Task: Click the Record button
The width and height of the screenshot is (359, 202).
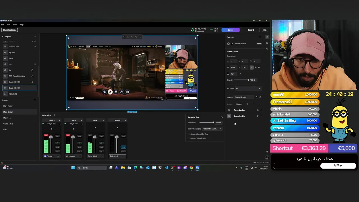Action: coord(251,30)
